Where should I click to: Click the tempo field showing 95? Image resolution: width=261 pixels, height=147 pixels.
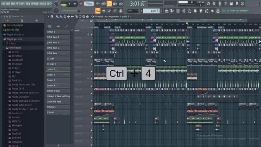tap(89, 4)
